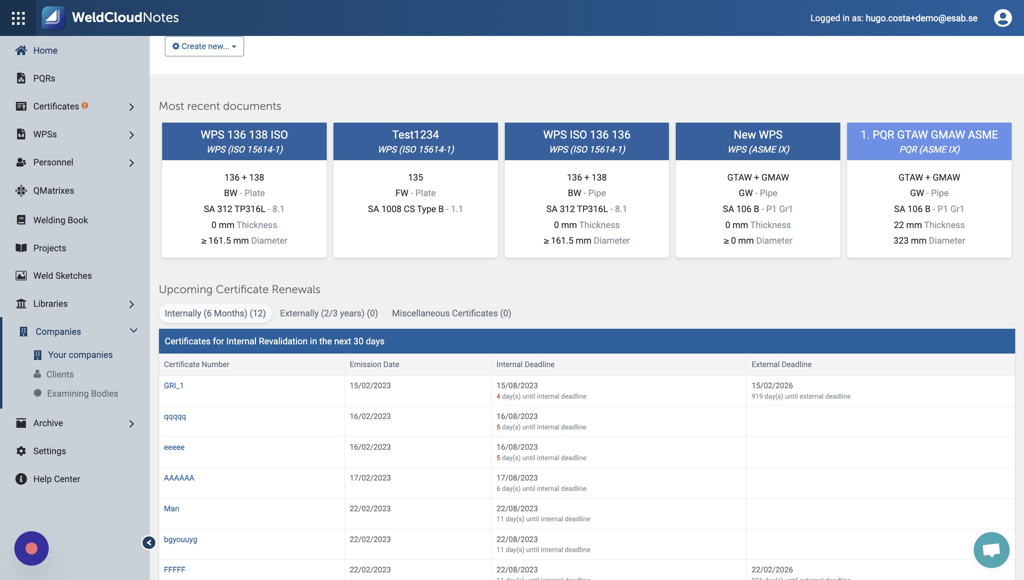Image resolution: width=1024 pixels, height=580 pixels.
Task: Expand the WPSs submenu chevron
Action: tap(132, 135)
